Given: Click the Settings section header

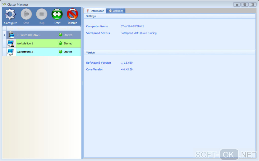Looking at the screenshot, I should point(169,16).
